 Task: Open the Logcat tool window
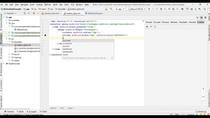tap(31, 111)
